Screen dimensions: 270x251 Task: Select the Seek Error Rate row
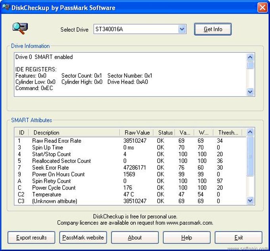click(131, 168)
